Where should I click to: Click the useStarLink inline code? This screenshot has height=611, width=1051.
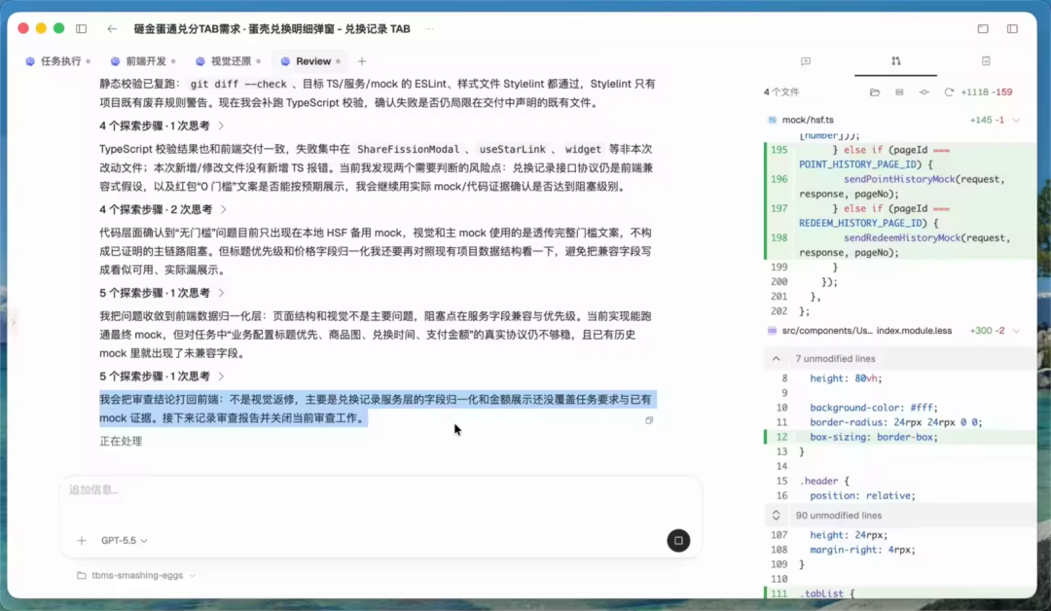[x=511, y=150]
